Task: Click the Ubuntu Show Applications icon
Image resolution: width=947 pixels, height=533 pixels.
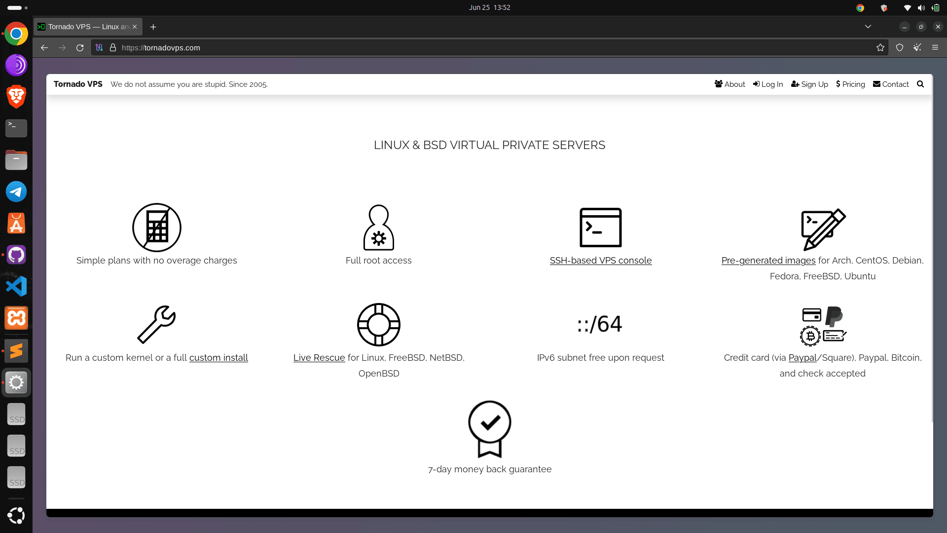Action: [x=16, y=515]
